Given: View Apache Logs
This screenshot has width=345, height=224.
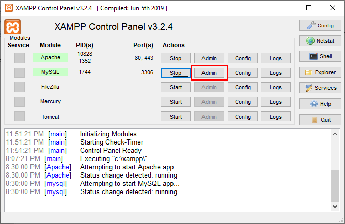Looking at the screenshot, I should 276,58.
